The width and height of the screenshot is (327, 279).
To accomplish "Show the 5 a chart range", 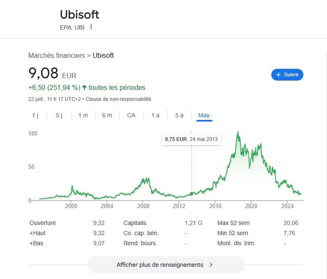I will (x=179, y=115).
